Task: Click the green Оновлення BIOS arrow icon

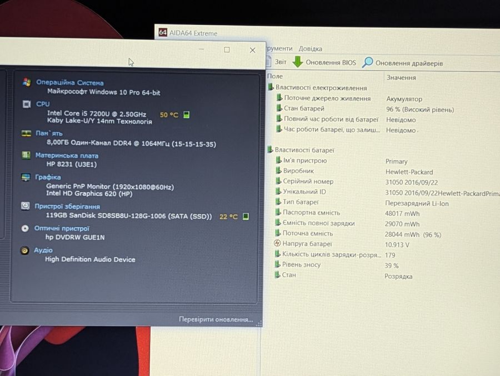Action: tap(298, 62)
